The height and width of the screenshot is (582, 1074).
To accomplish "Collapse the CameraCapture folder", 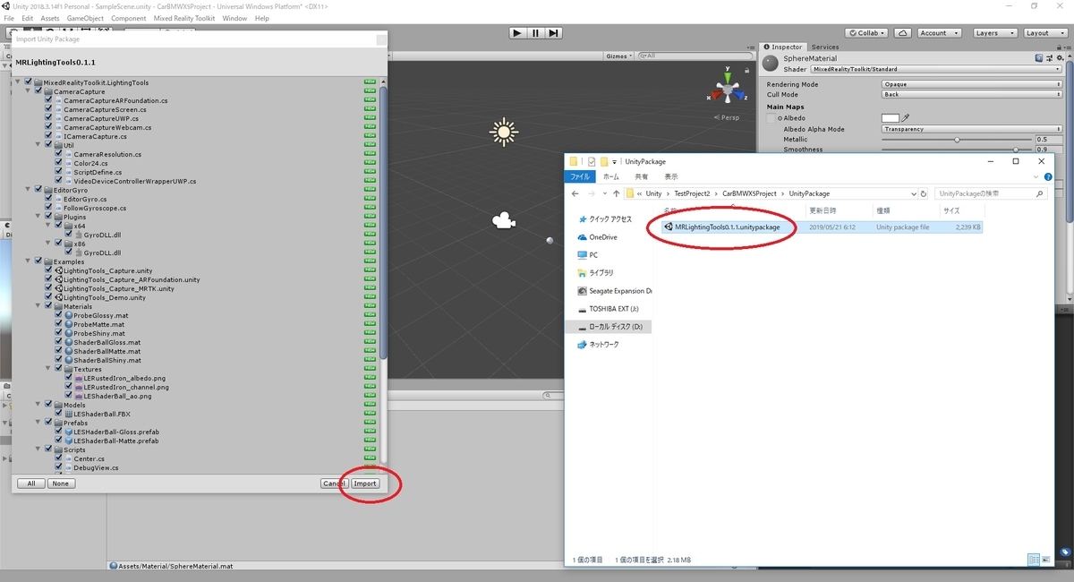I will (28, 91).
